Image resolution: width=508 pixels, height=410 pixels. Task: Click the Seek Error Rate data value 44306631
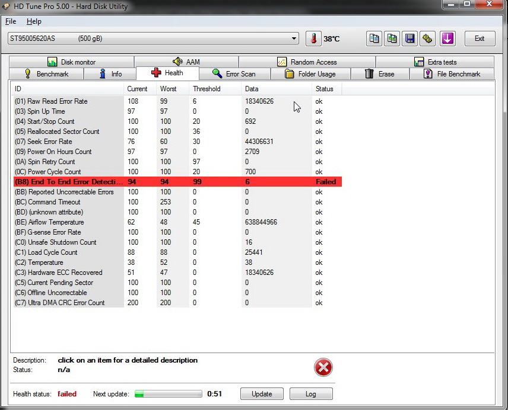point(259,141)
